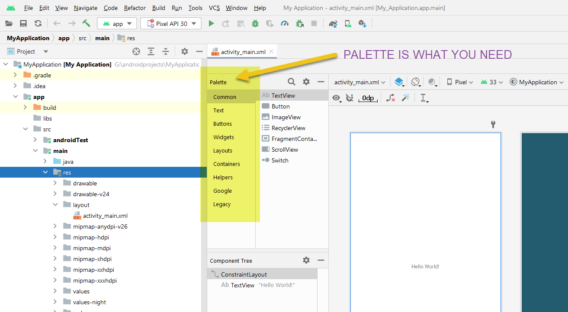Viewport: 568px width, 312px height.
Task: Click the Infer Constraints magic wand
Action: pos(405,98)
